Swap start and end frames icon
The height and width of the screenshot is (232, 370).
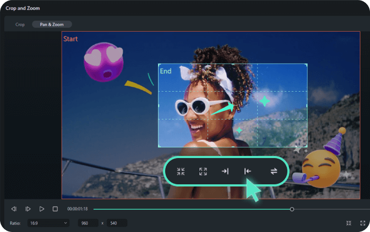tap(273, 171)
